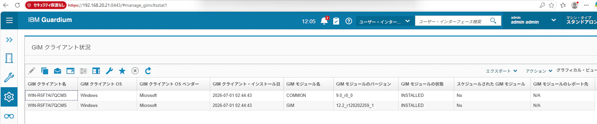Open the sliders configure toolbar icon
This screenshot has width=597, height=124.
click(x=83, y=71)
